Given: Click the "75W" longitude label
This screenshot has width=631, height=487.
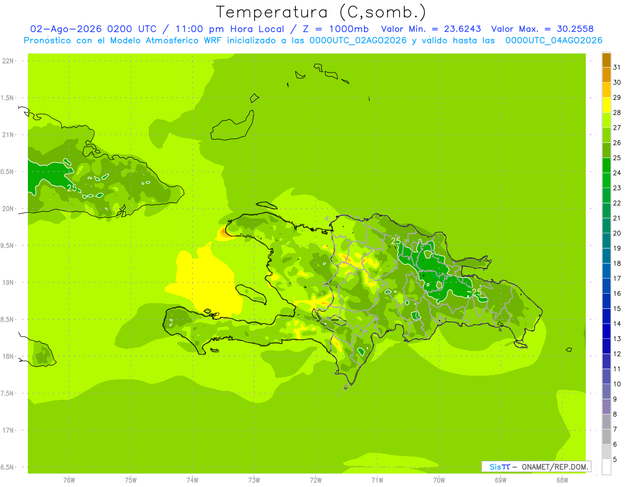Looking at the screenshot, I should tap(131, 480).
